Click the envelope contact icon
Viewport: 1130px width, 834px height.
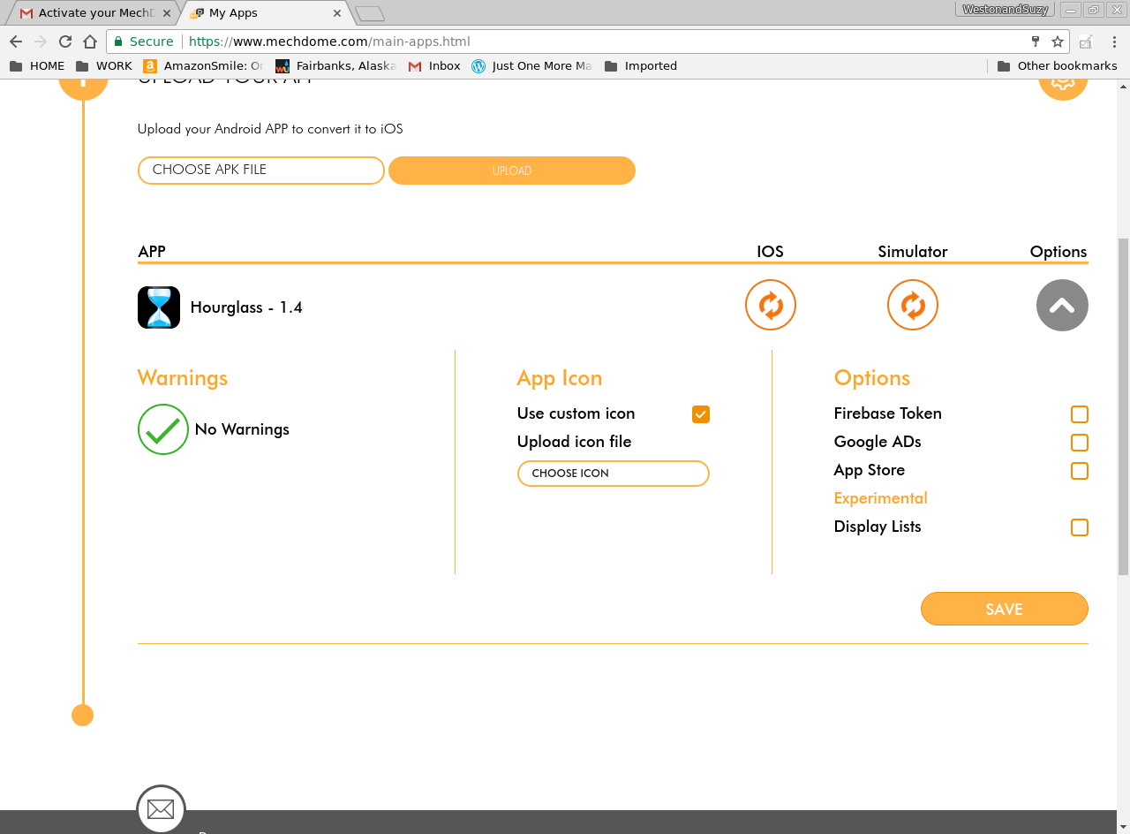(x=161, y=808)
